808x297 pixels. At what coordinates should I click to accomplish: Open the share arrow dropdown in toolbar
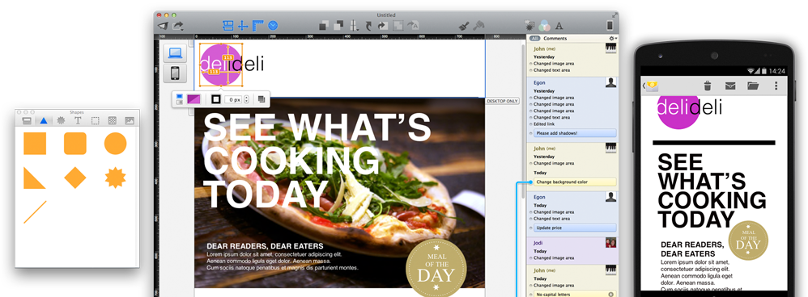pyautogui.click(x=178, y=25)
